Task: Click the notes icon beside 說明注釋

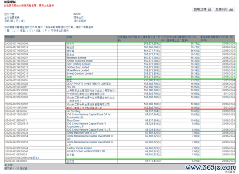Action: coord(209,10)
